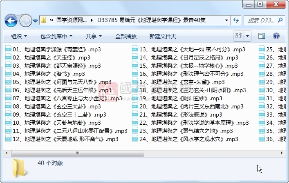Click 国学资源网 breadcrumb in address bar

coord(71,20)
